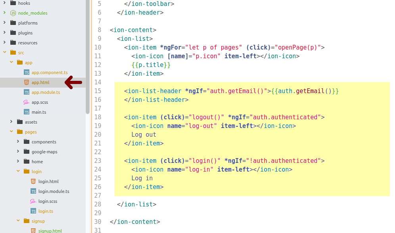Viewport: 395px width, 233px height.
Task: Click the Sass icon of login.scss
Action: tap(33, 201)
